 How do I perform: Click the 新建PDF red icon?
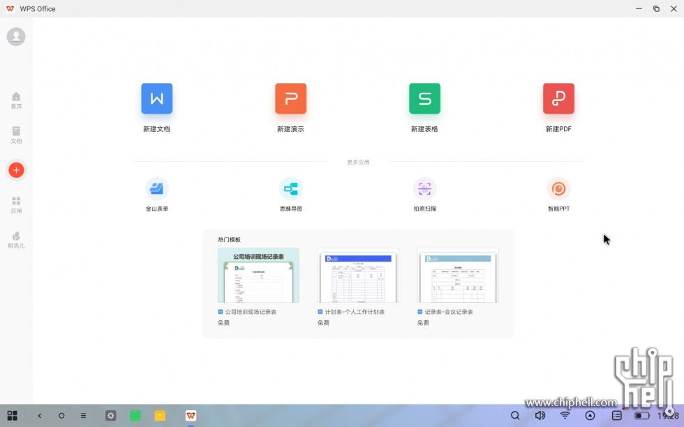[x=558, y=99]
